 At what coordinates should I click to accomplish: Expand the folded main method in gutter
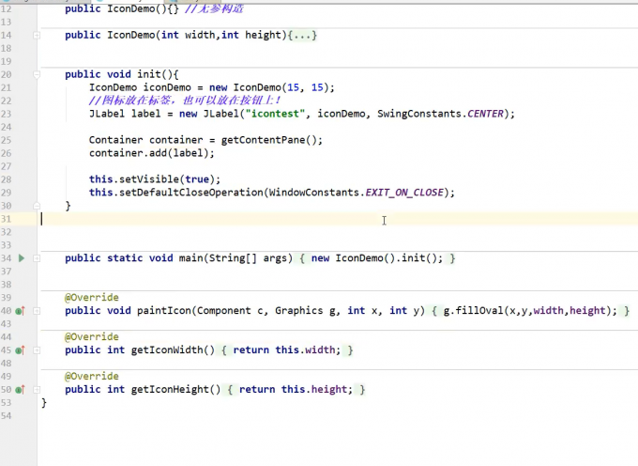(38, 257)
